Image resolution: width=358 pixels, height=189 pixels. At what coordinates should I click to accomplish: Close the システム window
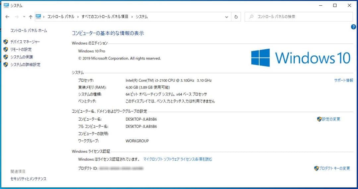click(x=349, y=6)
